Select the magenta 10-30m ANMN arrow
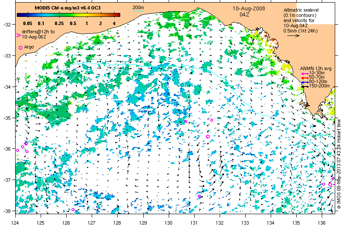Screen dimensions: 346x225 305,74
